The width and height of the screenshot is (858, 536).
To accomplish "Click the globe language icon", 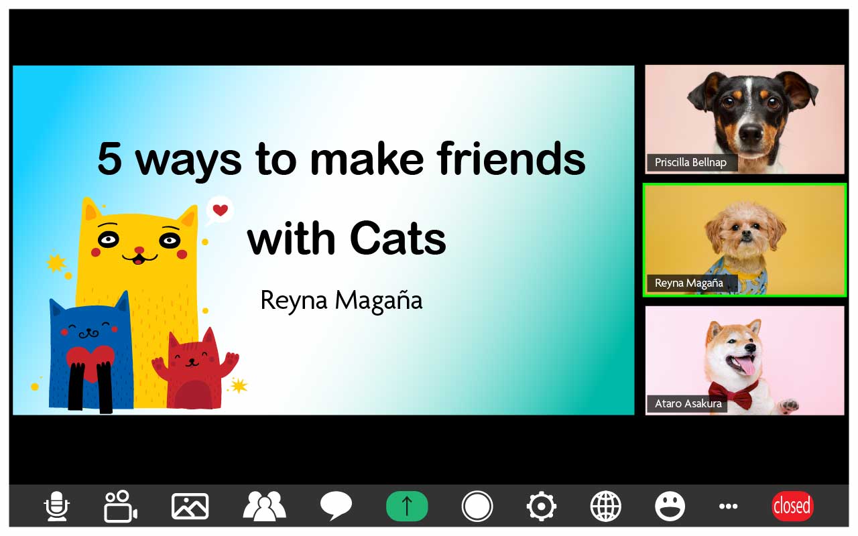I will click(x=605, y=507).
